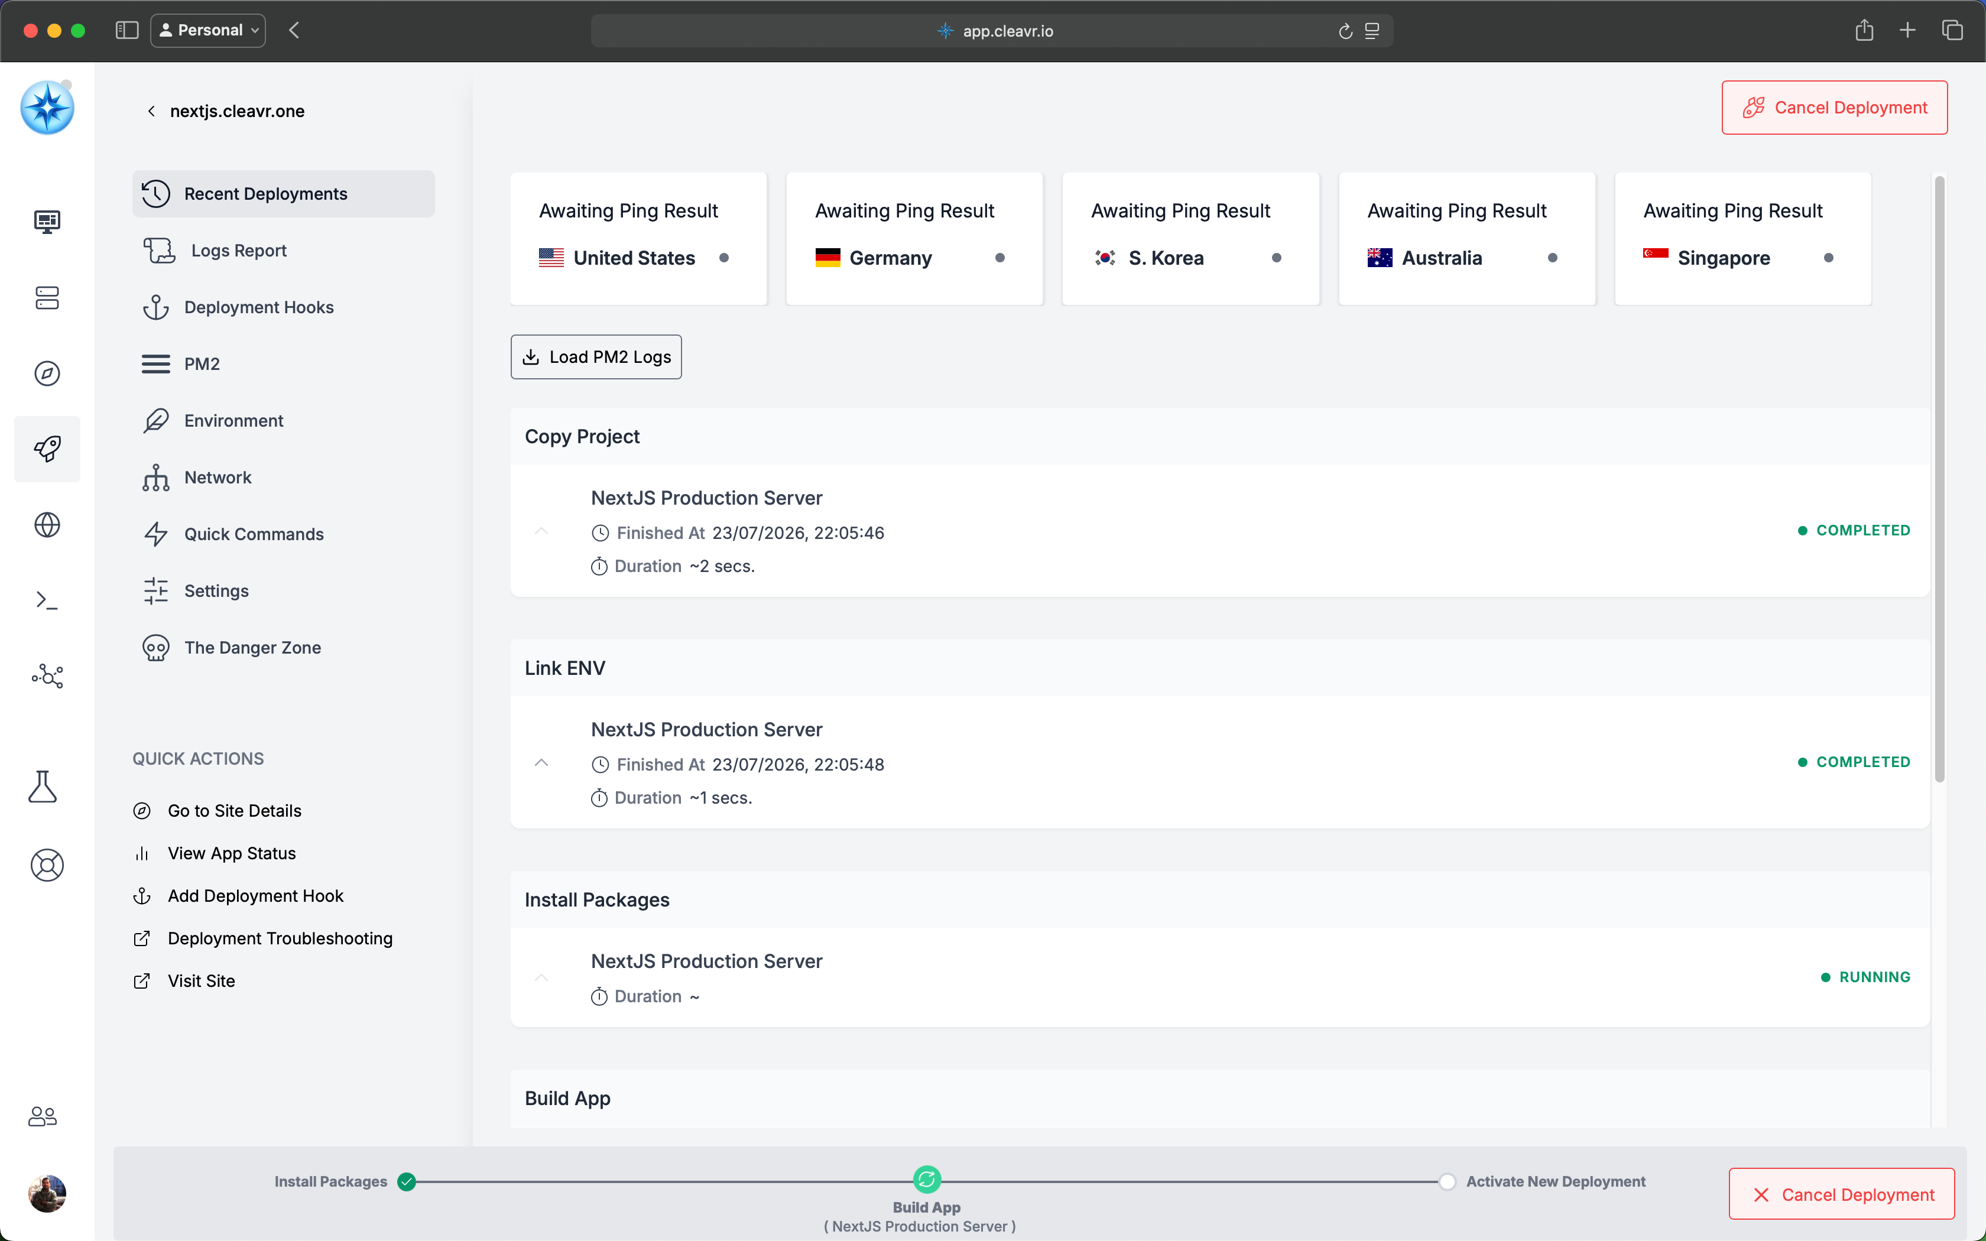Click the Link ENV COMPLETED status

click(x=1854, y=762)
